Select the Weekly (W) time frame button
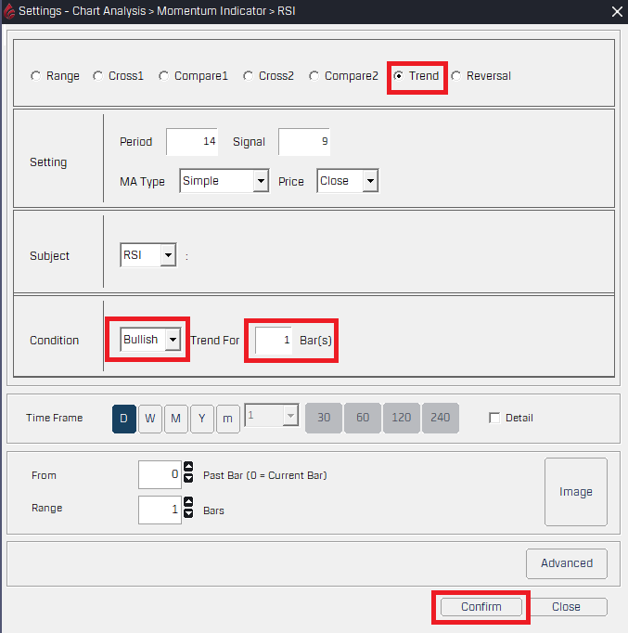Screen dimensions: 628x633 (x=149, y=419)
